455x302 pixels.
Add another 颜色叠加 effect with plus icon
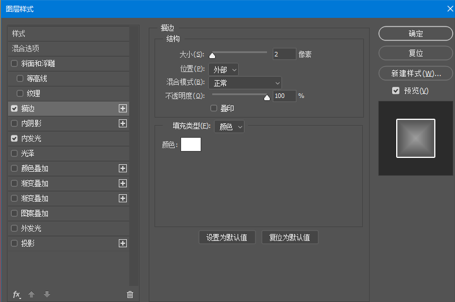click(x=123, y=168)
